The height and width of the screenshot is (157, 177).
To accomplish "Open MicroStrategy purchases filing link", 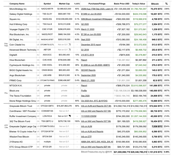I will pyautogui.click(x=97, y=9).
